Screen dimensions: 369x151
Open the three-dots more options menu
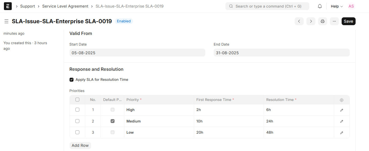[x=334, y=21]
